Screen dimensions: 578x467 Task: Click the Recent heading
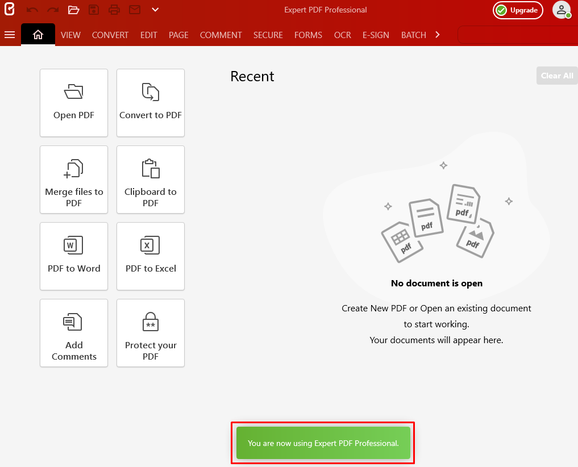[x=252, y=76]
